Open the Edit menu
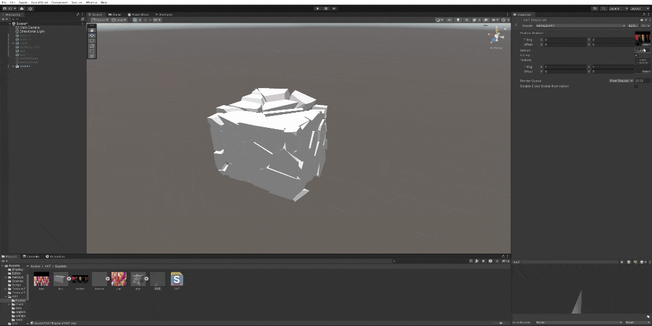The image size is (652, 326). pyautogui.click(x=13, y=3)
